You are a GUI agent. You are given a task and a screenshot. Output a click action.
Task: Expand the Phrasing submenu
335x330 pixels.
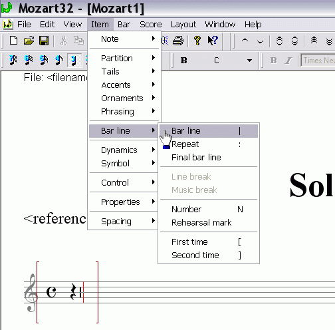[124, 112]
